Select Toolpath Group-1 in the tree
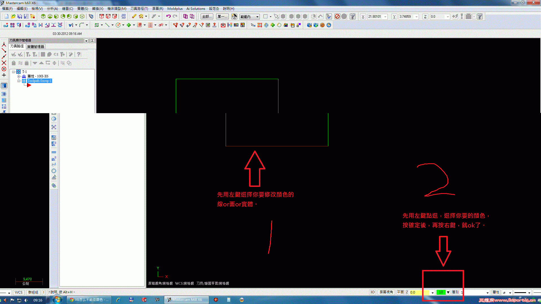541x304 pixels. (x=39, y=81)
